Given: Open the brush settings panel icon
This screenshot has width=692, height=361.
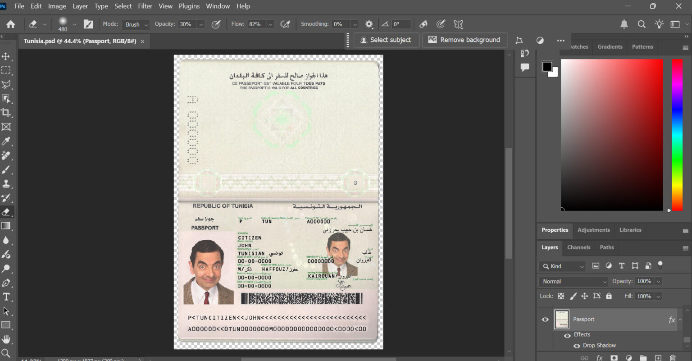Looking at the screenshot, I should (89, 24).
